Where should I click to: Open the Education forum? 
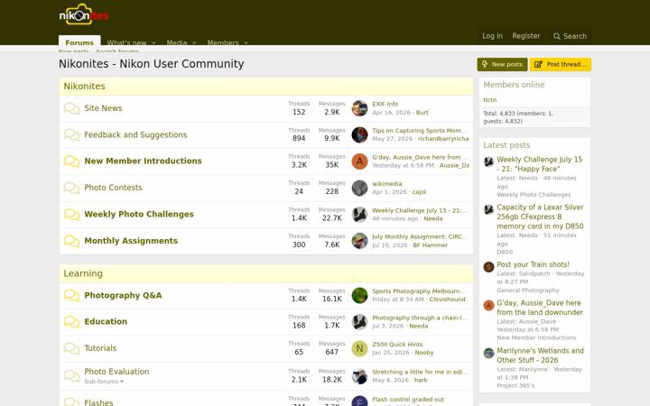click(106, 321)
